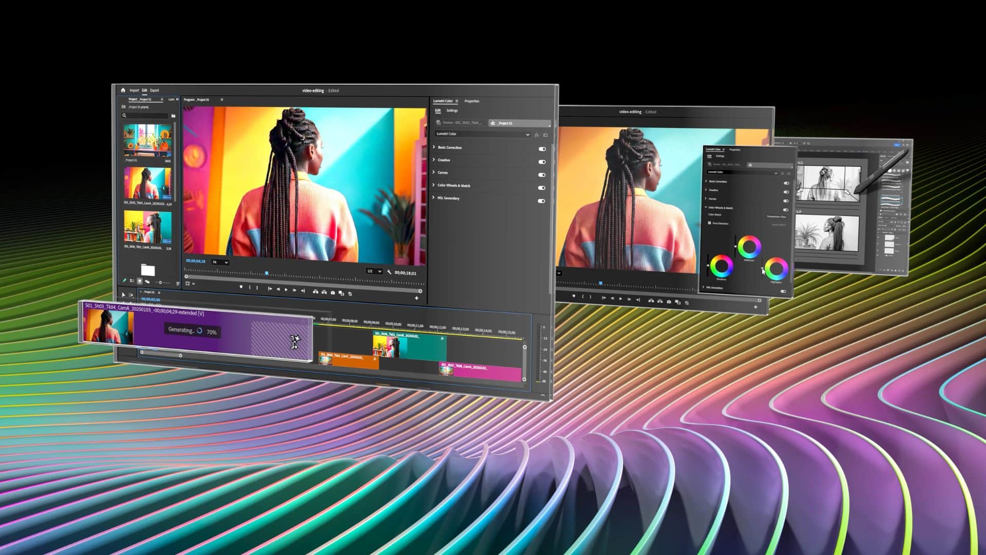Open the Import tab in header
Viewport: 986px width, 555px height.
tap(134, 90)
